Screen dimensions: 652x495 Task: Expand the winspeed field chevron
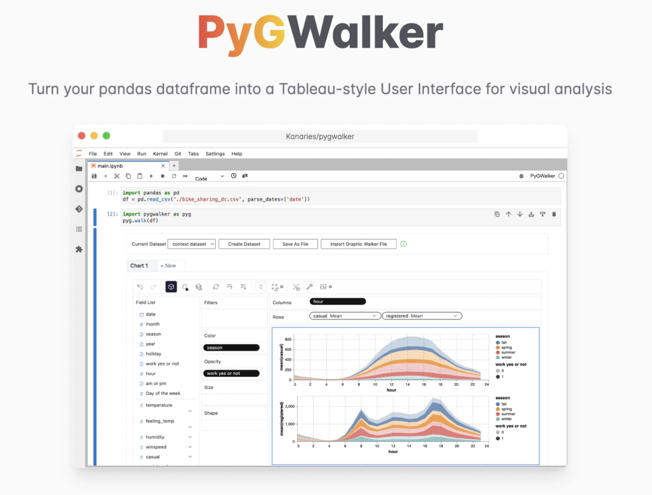[x=190, y=447]
